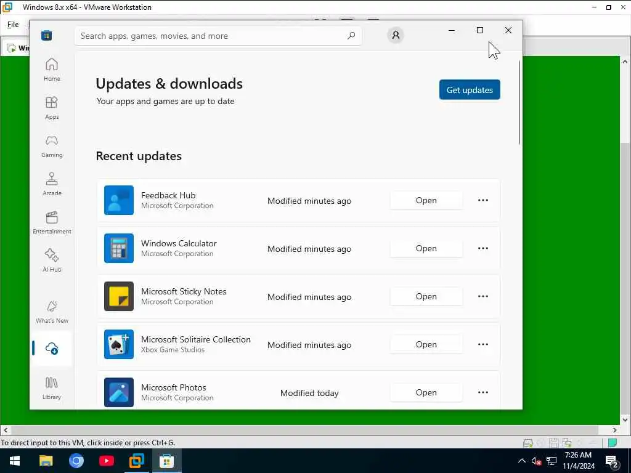Click the Windows Calculator app icon
631x473 pixels.
(119, 248)
